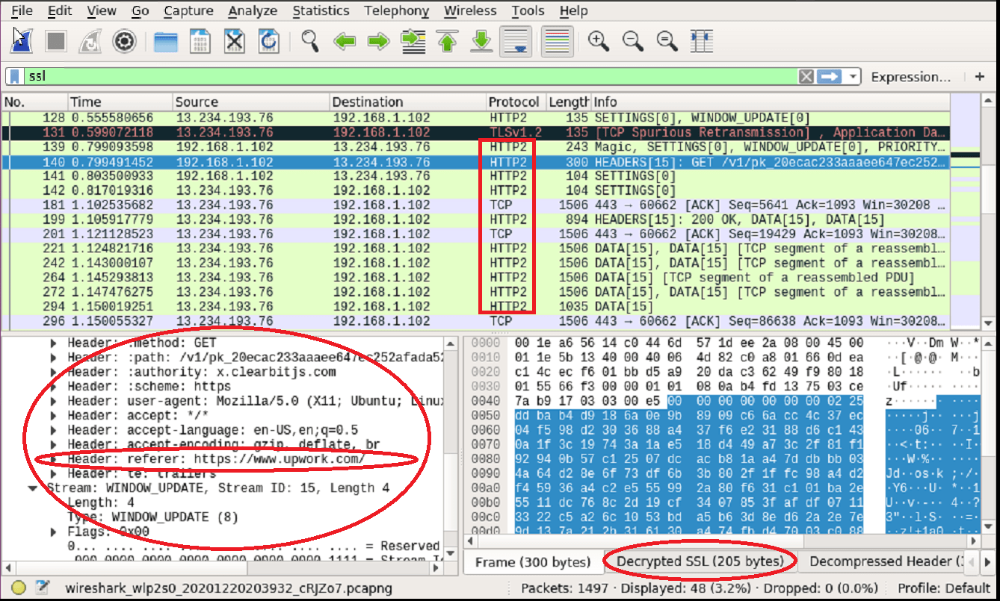Toggle auto-scroll during live capture
This screenshot has height=601, width=1000.
[517, 41]
